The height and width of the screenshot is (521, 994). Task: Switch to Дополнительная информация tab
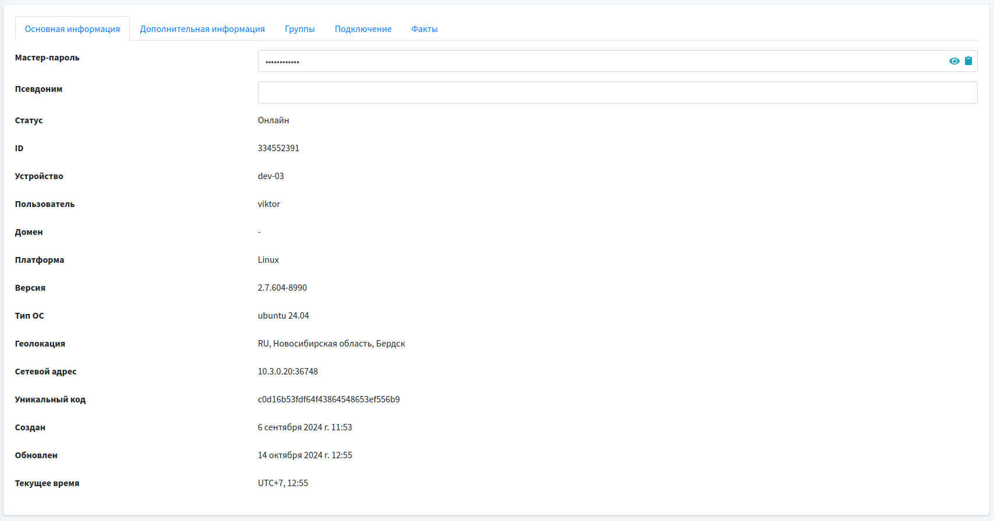(202, 29)
